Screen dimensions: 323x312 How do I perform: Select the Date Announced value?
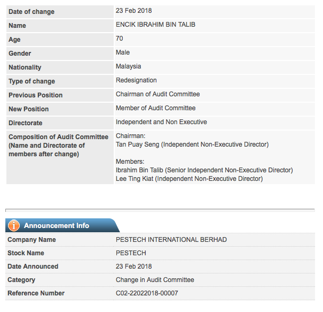[133, 267]
